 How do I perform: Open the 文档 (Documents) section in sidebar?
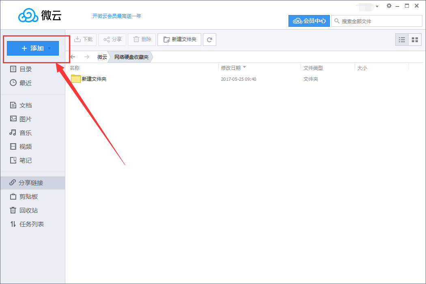pos(24,105)
